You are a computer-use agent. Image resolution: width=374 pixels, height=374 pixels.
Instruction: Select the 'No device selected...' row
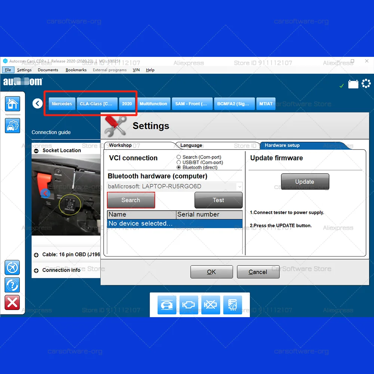[175, 224]
